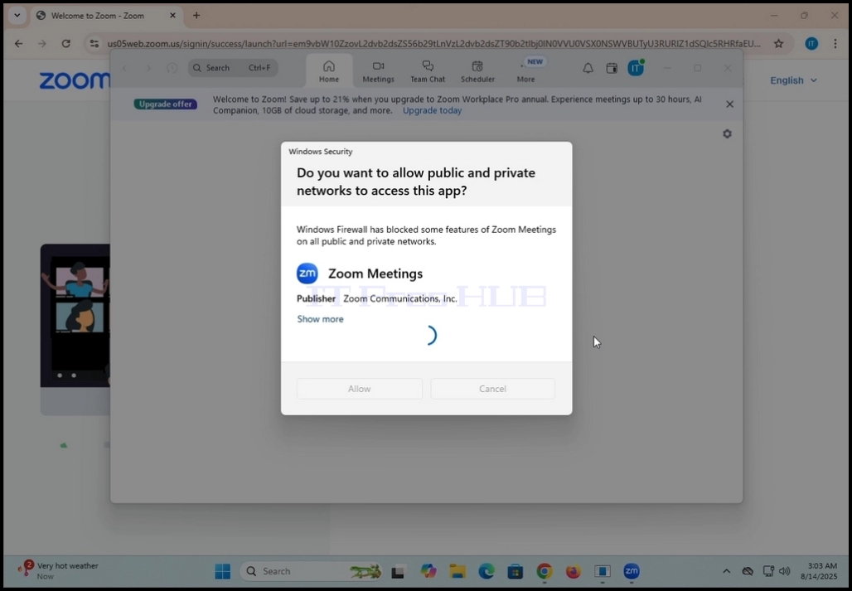Open Team Chat in Zoom app

pyautogui.click(x=428, y=71)
